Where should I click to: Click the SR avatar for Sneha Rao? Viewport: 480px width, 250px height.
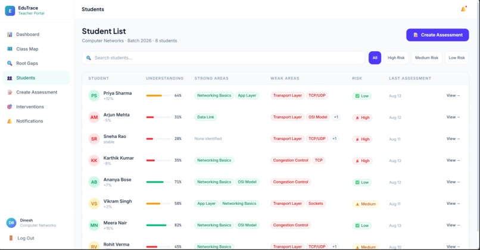[x=94, y=139]
